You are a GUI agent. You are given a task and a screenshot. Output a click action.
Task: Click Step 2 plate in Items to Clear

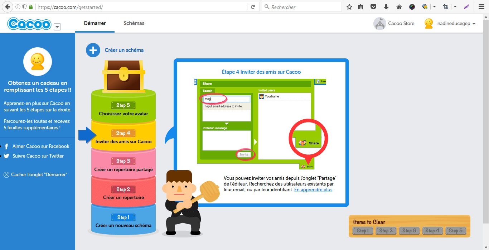[386, 231]
